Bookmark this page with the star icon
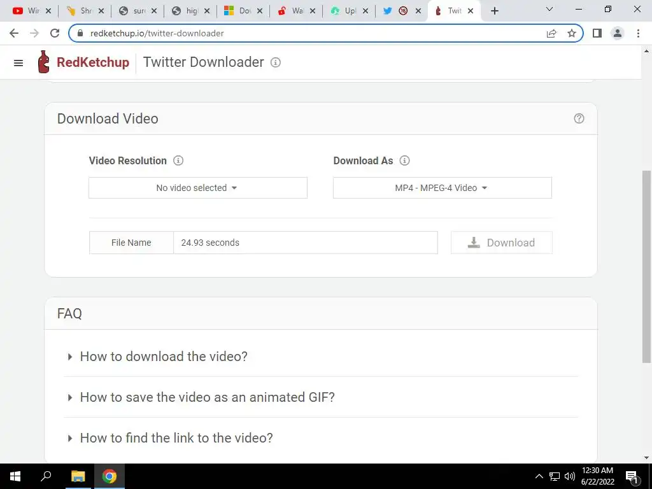Viewport: 652px width, 489px height. [572, 33]
